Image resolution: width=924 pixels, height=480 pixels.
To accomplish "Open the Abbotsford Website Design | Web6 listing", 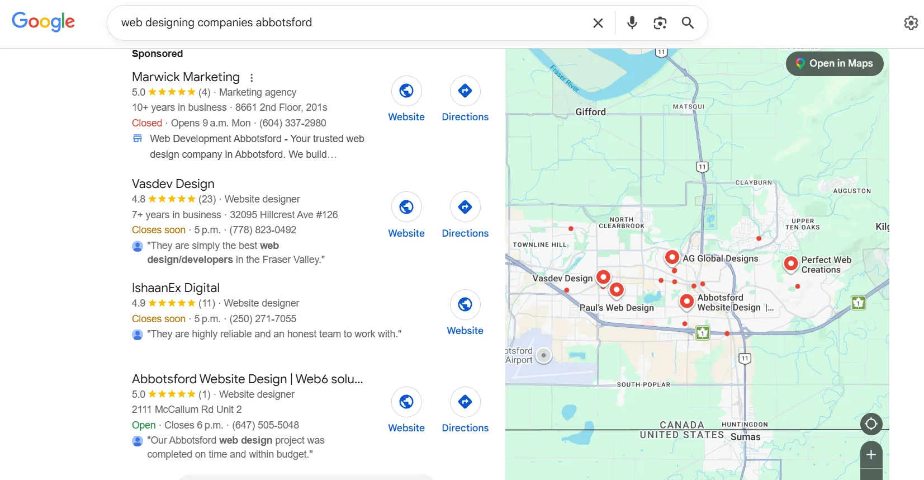I will coord(248,379).
